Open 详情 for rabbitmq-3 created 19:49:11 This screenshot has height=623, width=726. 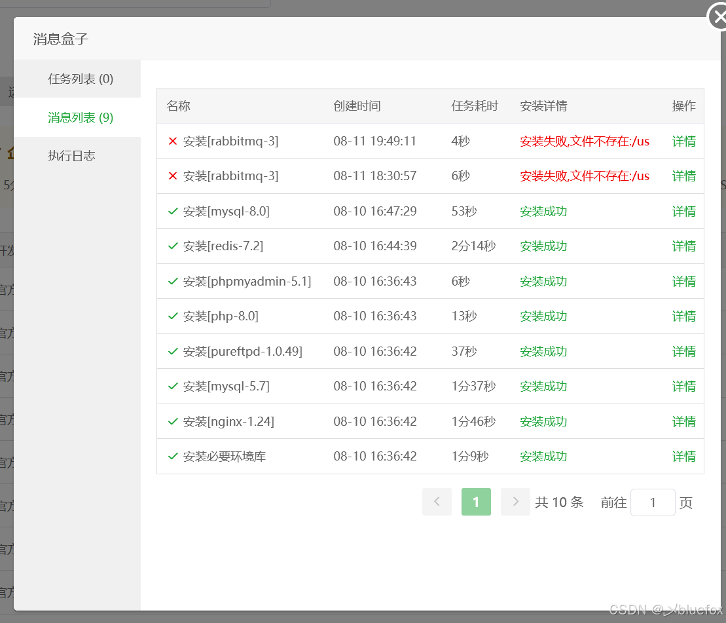(684, 142)
